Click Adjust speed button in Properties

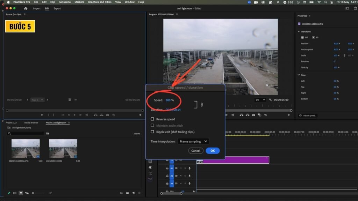click(308, 116)
